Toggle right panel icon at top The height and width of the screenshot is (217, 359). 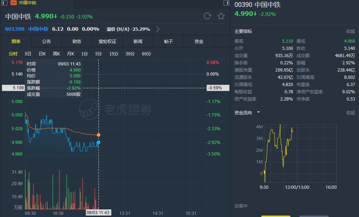227,3
